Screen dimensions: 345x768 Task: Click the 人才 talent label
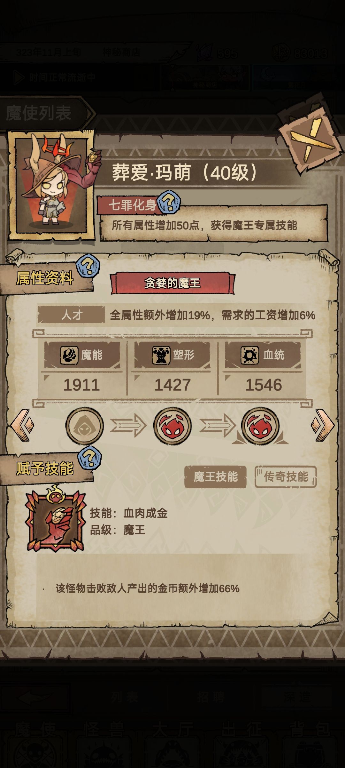[x=72, y=315]
